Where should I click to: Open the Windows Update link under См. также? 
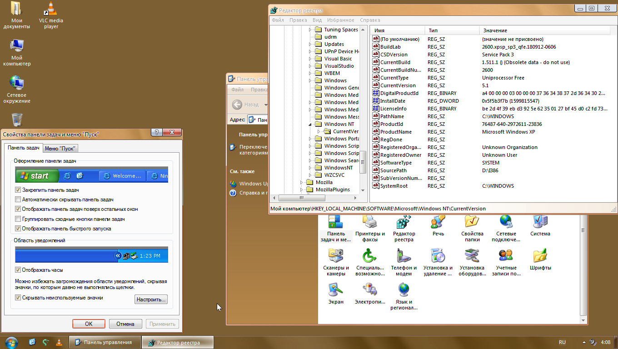[249, 184]
